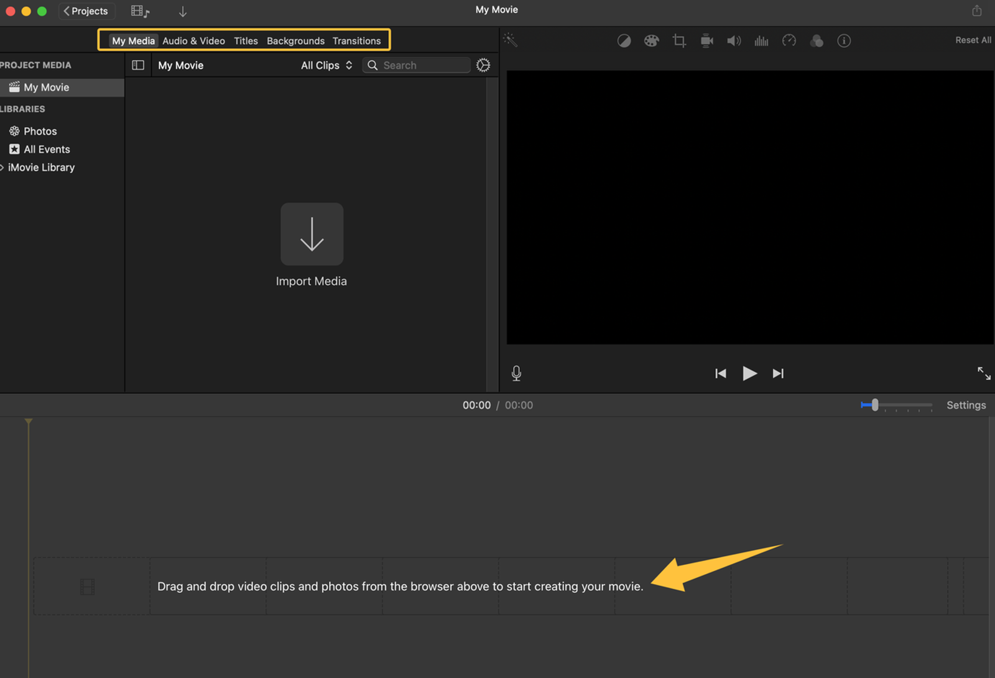Open browser settings gear icon
Viewport: 995px width, 678px height.
click(483, 65)
